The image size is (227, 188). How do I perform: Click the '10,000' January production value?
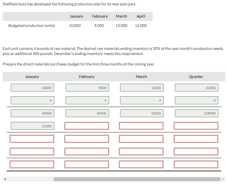75,26
